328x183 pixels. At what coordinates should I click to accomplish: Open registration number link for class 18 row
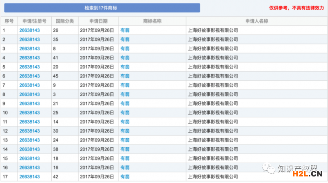[x=30, y=158]
